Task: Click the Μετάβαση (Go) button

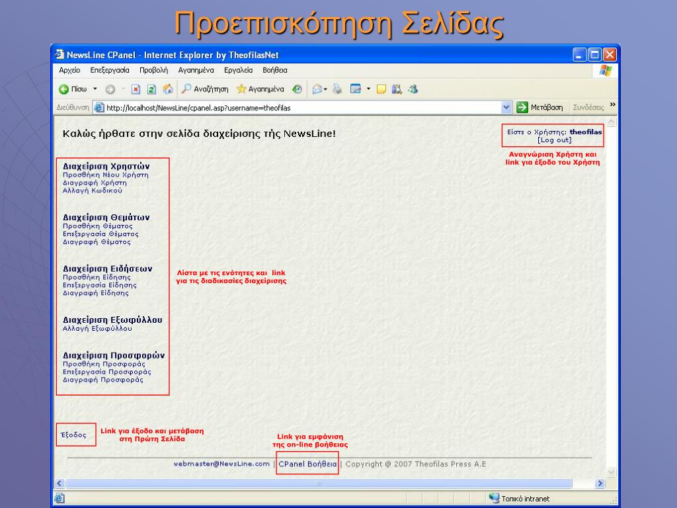Action: 539,107
